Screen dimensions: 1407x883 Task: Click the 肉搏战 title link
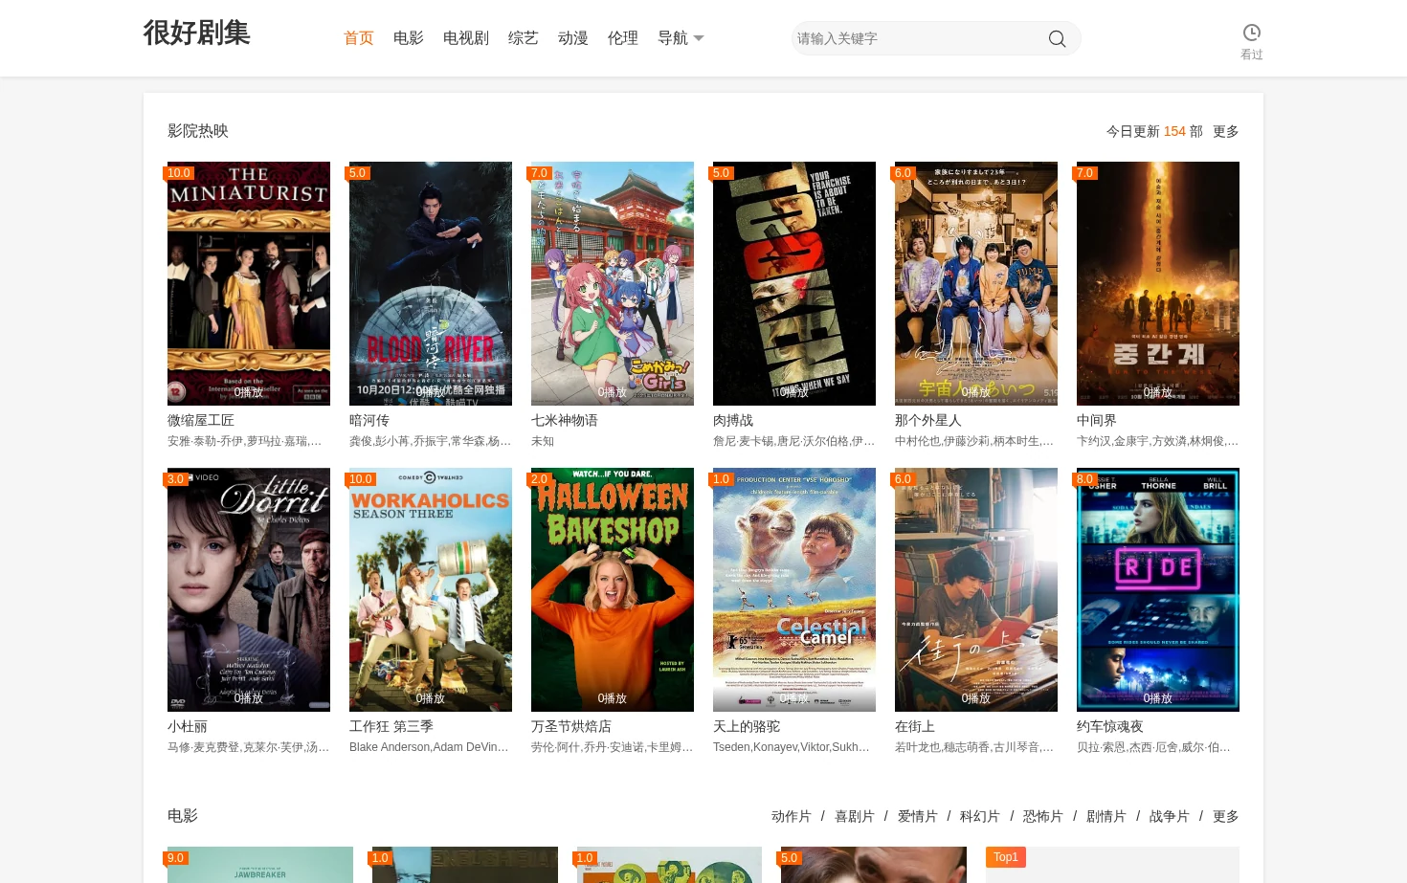pos(733,420)
